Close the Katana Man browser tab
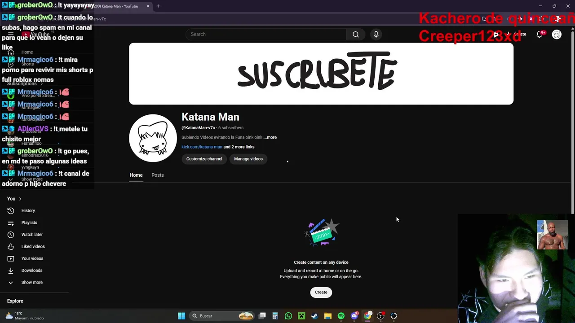Screen dimensions: 575x323 coord(148,6)
